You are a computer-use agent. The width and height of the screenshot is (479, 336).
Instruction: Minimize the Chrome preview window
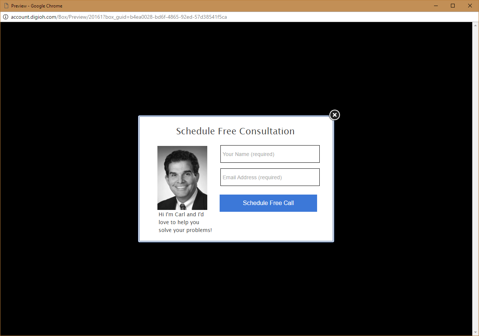coord(436,6)
